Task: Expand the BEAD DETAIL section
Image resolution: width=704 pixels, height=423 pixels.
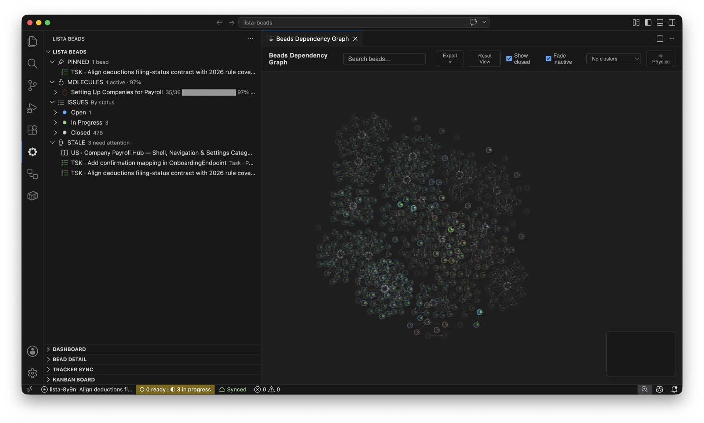Action: (152, 359)
